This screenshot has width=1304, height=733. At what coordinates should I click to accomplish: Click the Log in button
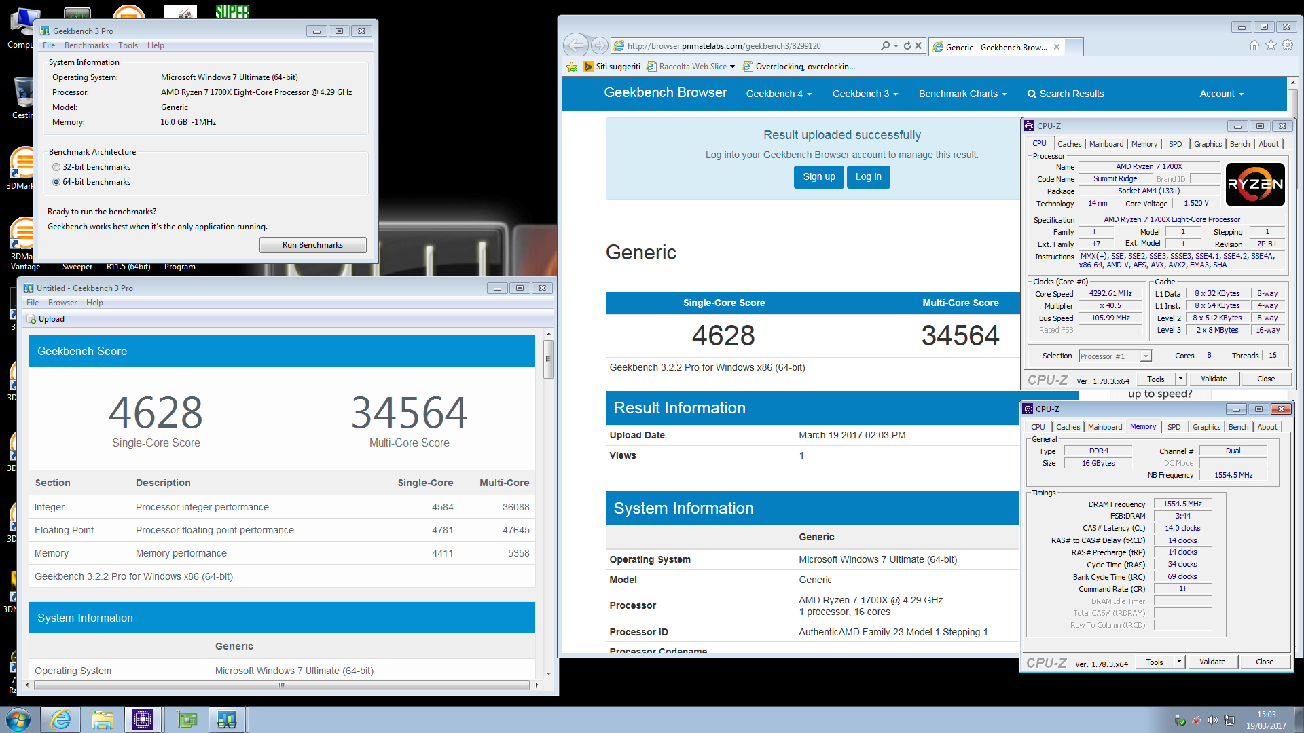click(869, 177)
